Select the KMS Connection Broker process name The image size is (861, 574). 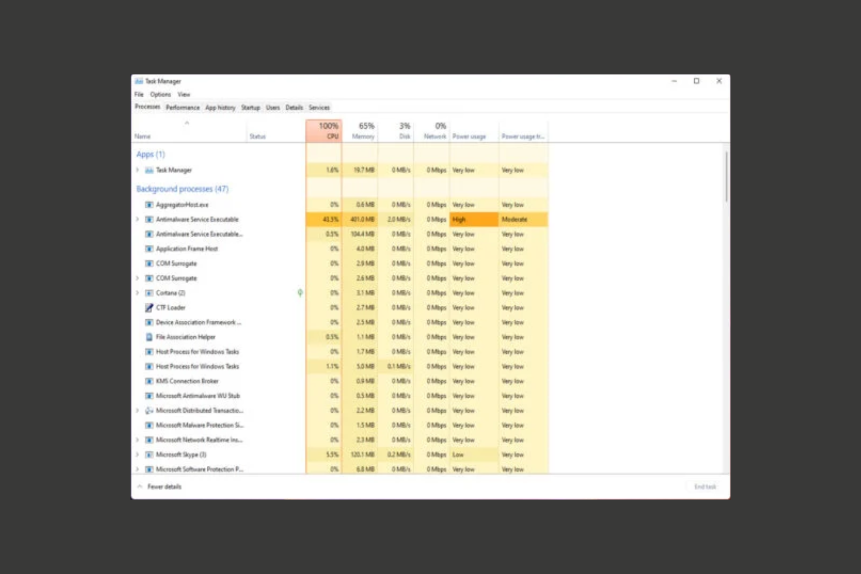click(187, 381)
